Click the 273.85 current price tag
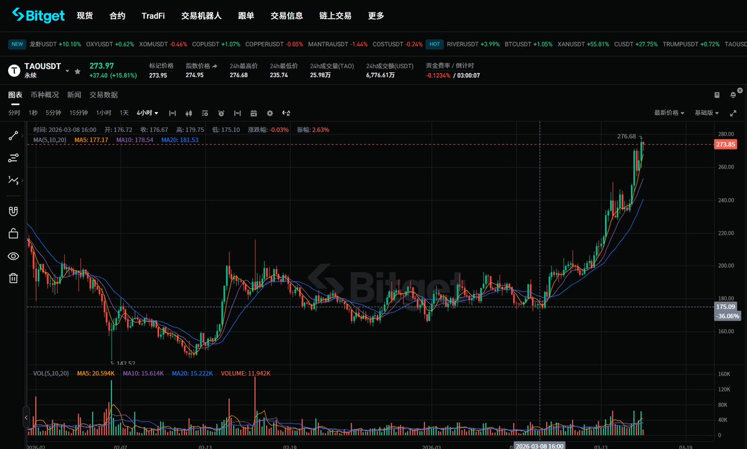The width and height of the screenshot is (747, 449). click(726, 144)
